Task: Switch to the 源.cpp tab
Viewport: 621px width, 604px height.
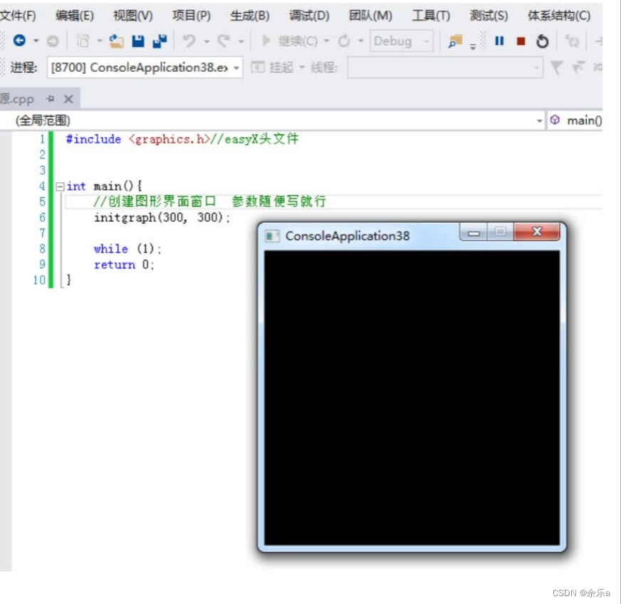Action: pyautogui.click(x=17, y=99)
